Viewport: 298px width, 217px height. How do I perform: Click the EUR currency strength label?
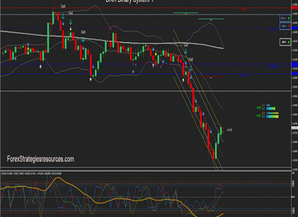(258, 107)
